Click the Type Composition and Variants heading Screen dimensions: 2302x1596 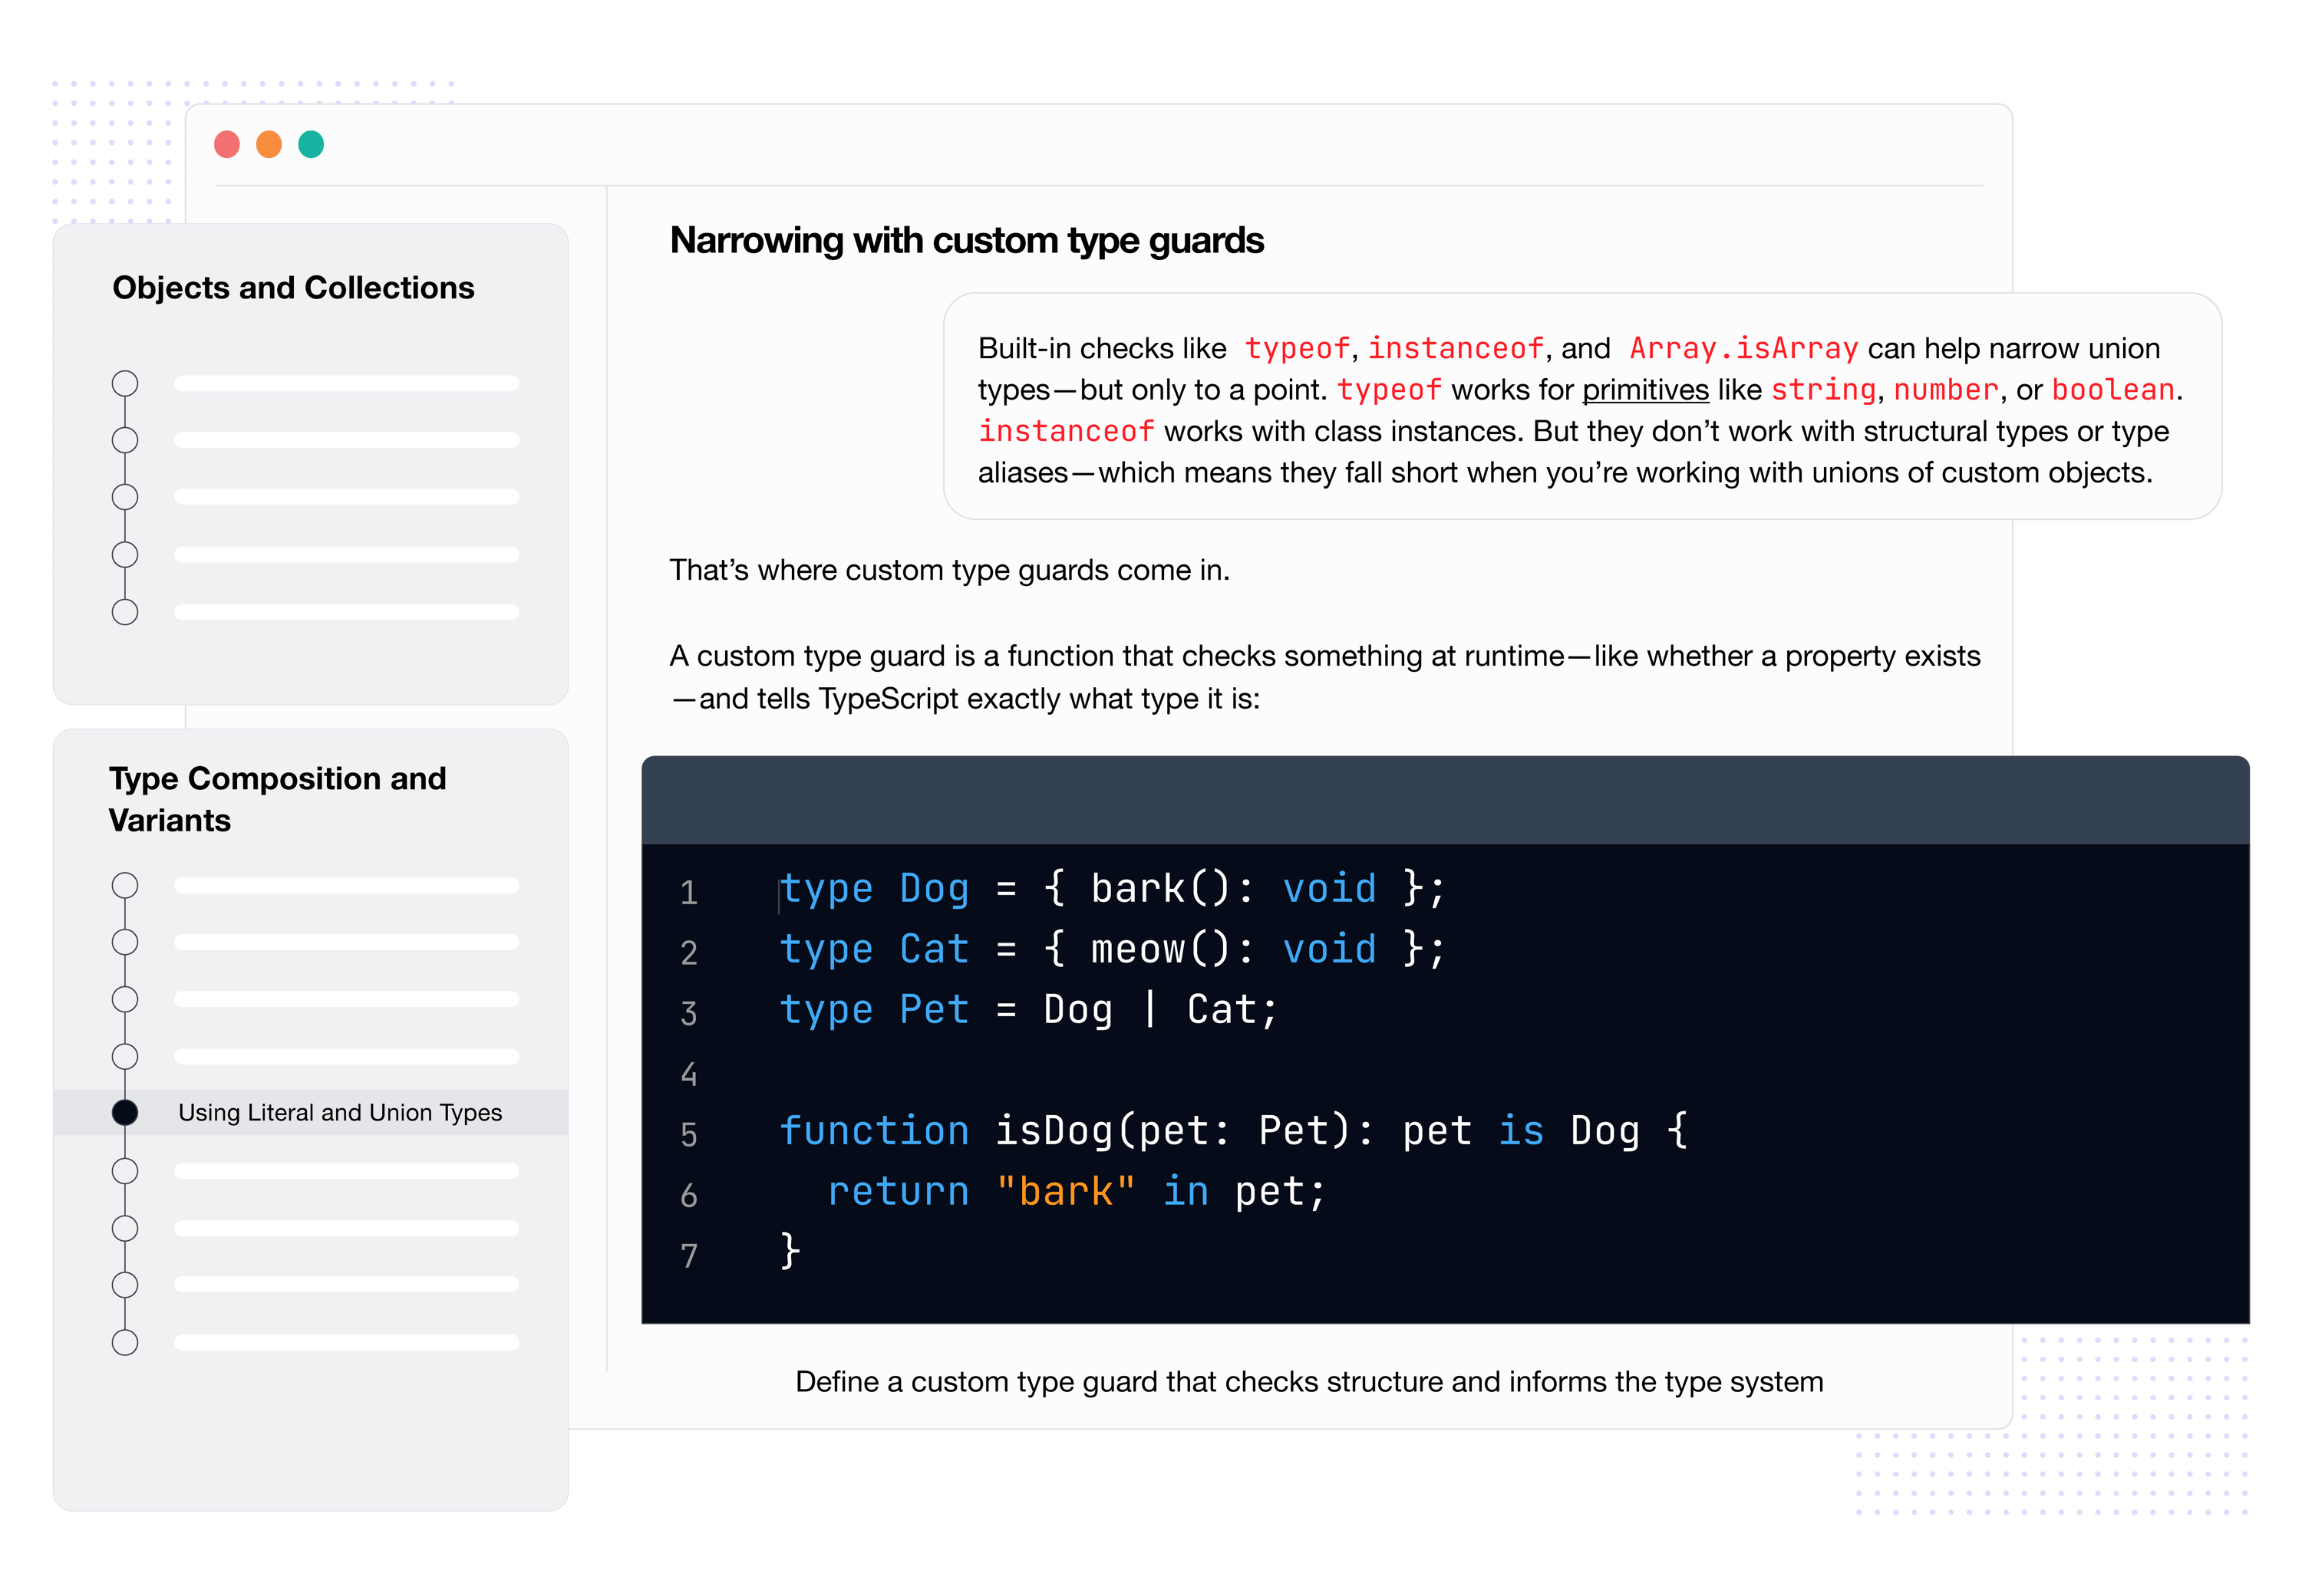[277, 798]
